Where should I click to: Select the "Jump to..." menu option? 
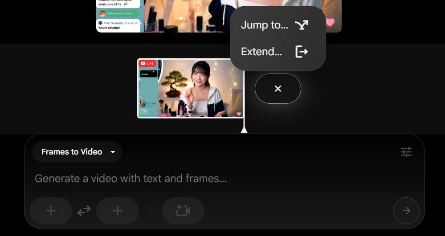(264, 25)
